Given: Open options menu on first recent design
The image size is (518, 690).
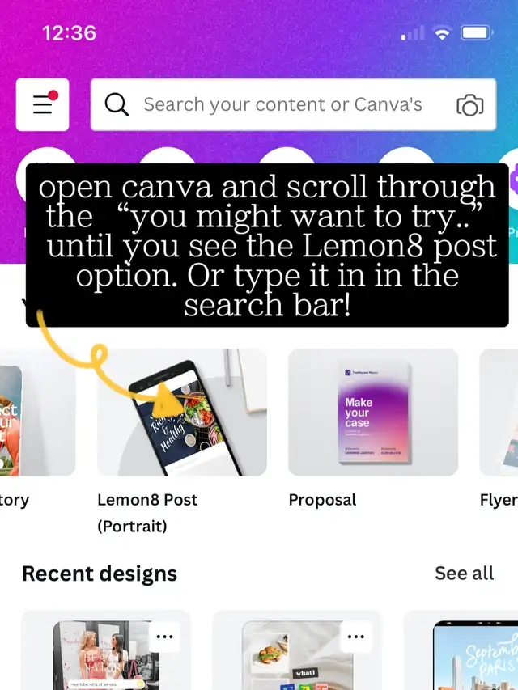Looking at the screenshot, I should 165,637.
